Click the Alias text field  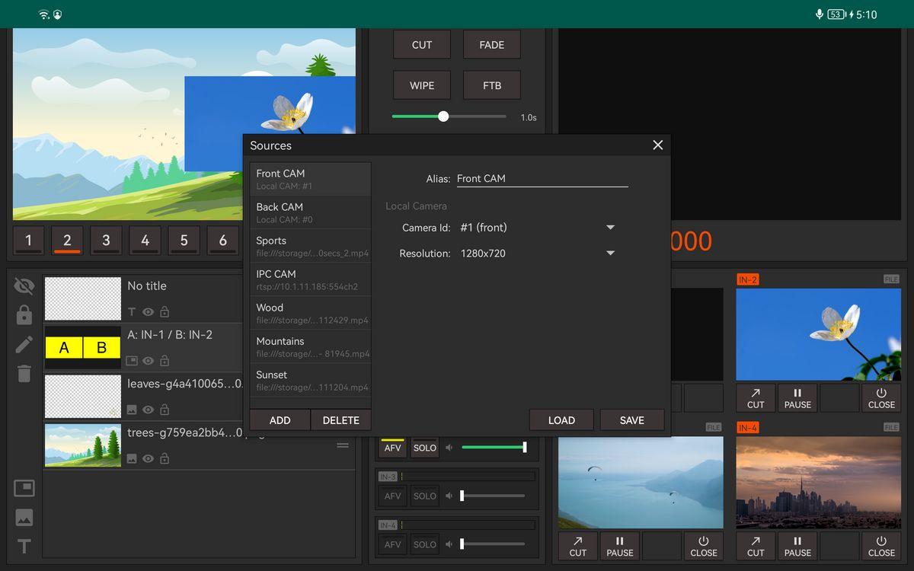[x=542, y=178]
